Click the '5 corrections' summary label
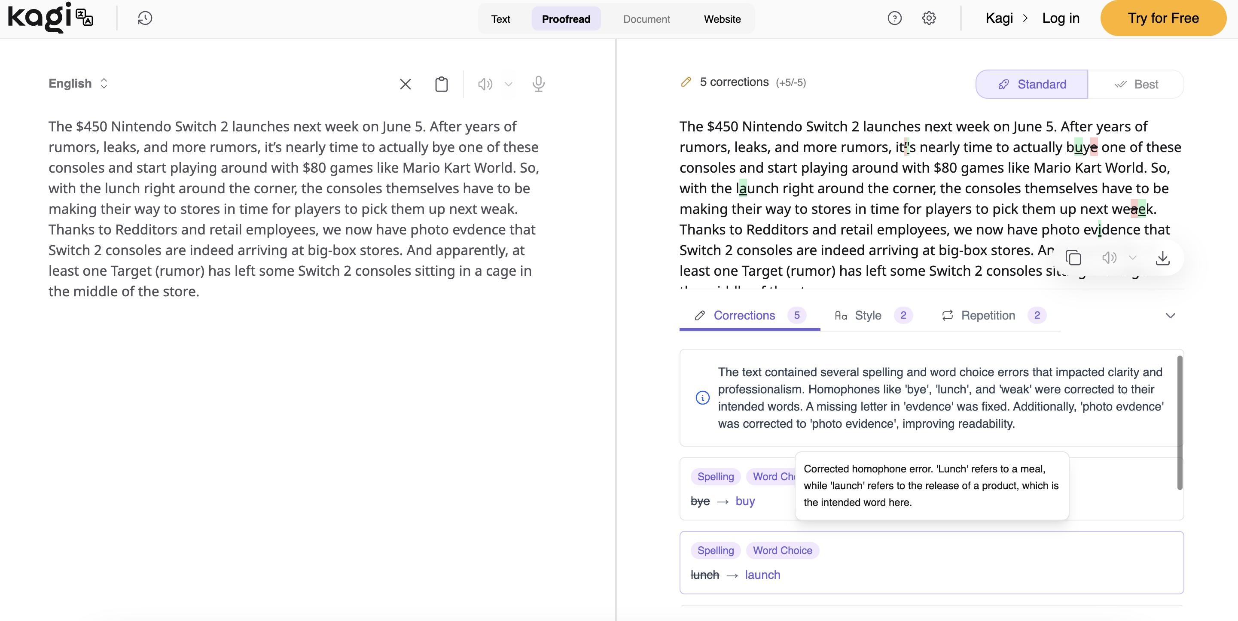The height and width of the screenshot is (621, 1238). 734,82
